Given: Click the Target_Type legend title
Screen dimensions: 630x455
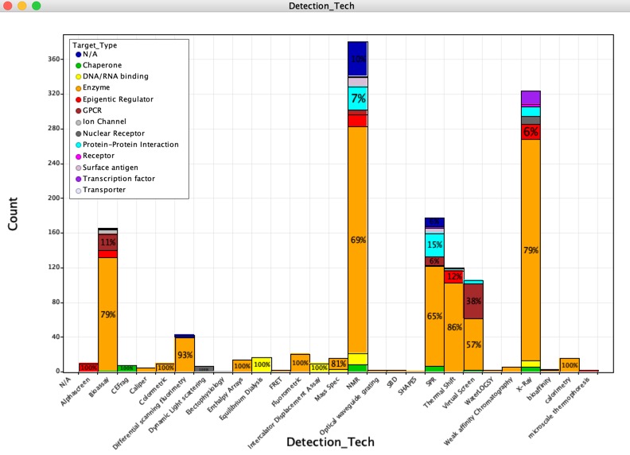Looking at the screenshot, I should pos(95,45).
